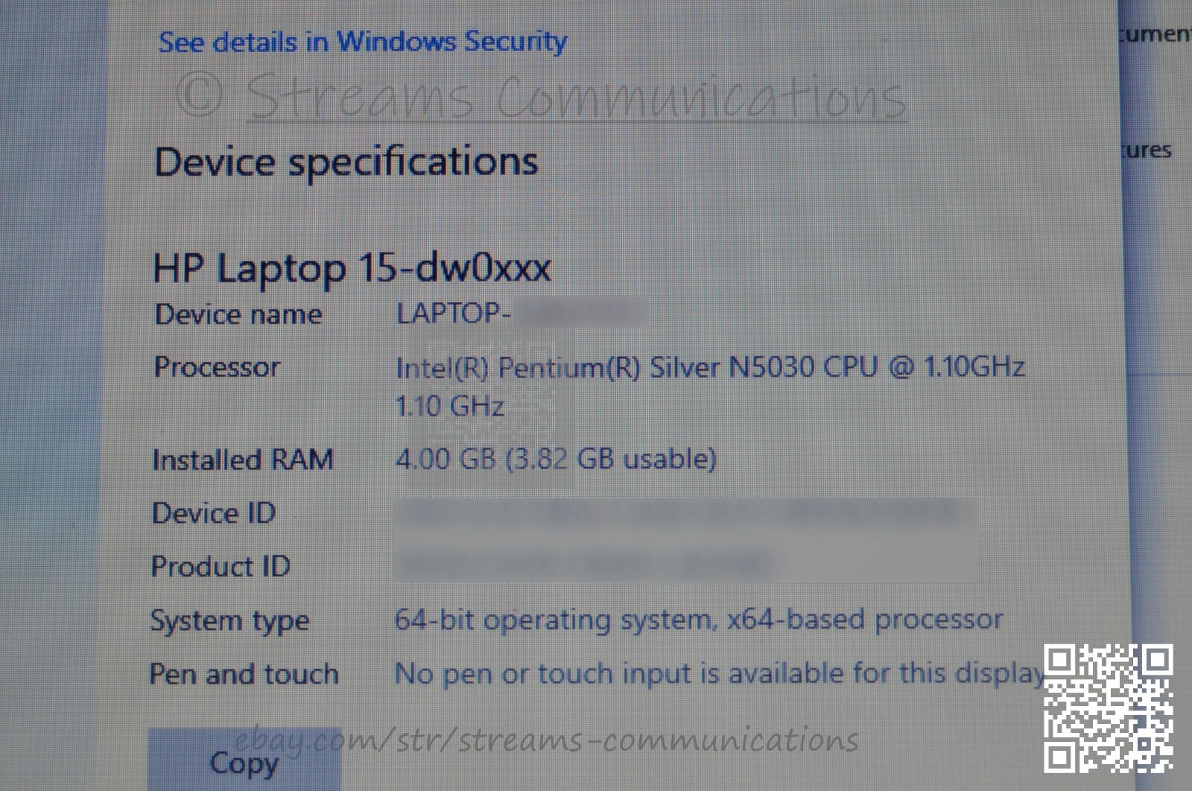Image resolution: width=1192 pixels, height=791 pixels.
Task: Open the See details in Windows Security link
Action: [362, 42]
